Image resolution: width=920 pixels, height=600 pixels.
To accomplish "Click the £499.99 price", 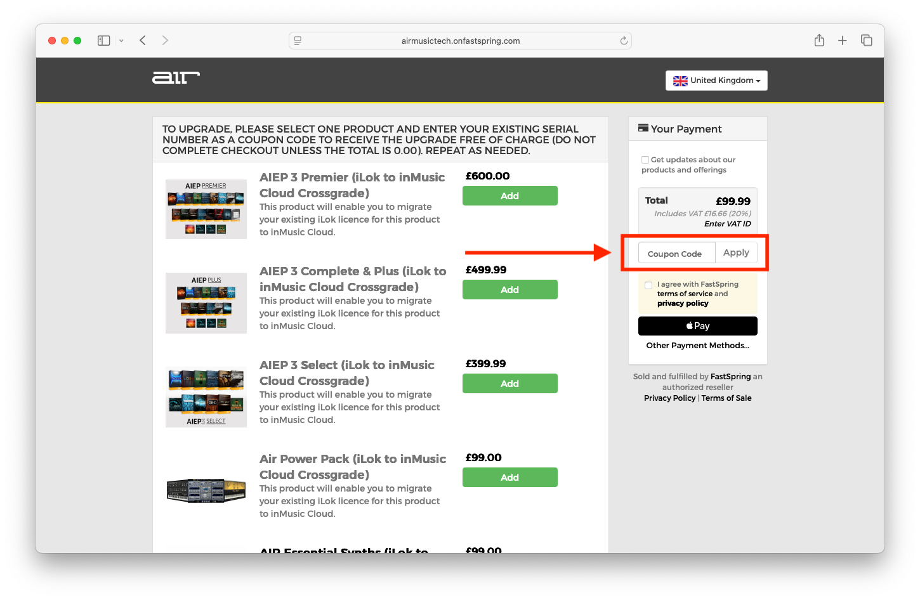I will pos(486,270).
